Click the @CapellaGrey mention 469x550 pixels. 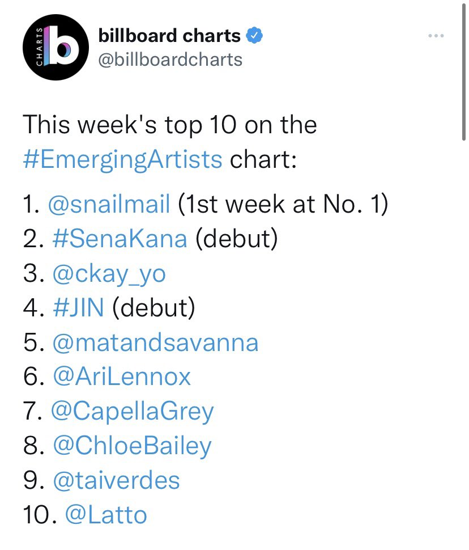point(133,412)
